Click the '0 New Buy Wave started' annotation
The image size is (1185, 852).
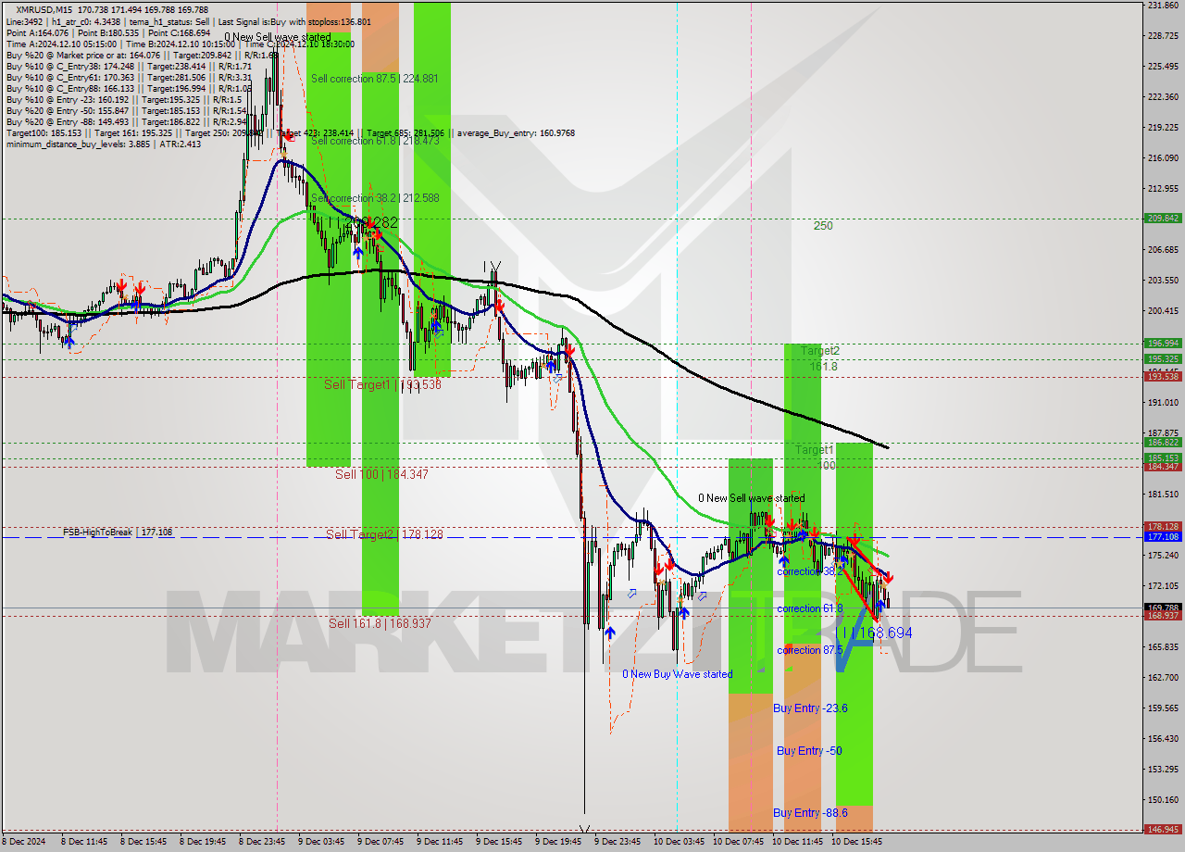pos(677,674)
